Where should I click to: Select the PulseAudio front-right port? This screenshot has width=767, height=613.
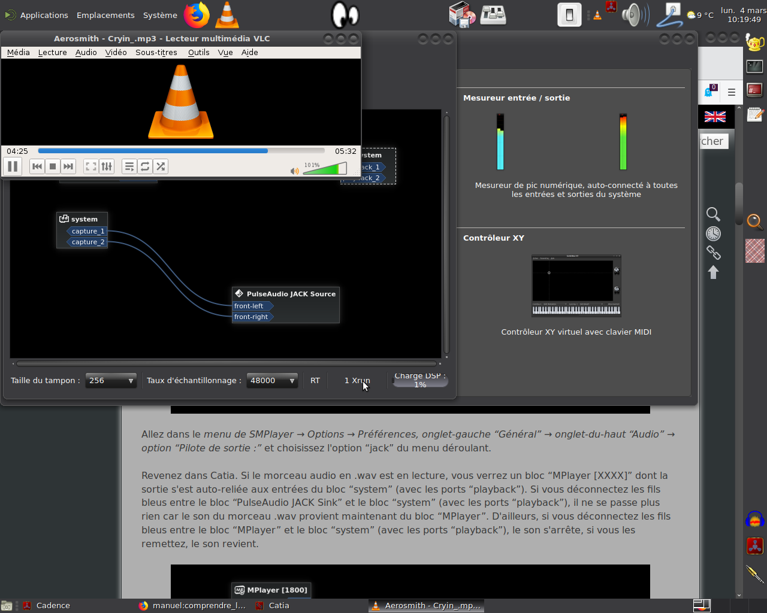pos(253,317)
